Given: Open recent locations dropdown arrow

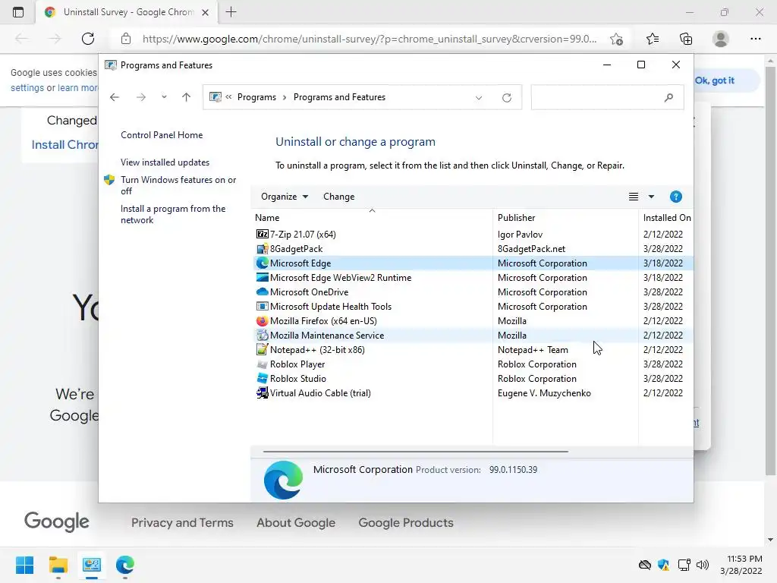Looking at the screenshot, I should pyautogui.click(x=164, y=97).
